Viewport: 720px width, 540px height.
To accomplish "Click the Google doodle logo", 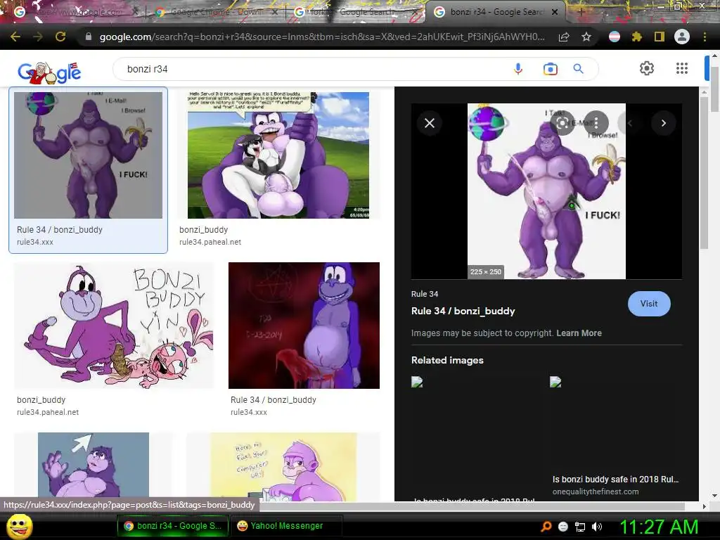I will point(49,72).
